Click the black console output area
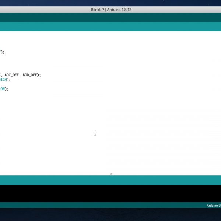The width and height of the screenshot is (221, 221). point(110,193)
